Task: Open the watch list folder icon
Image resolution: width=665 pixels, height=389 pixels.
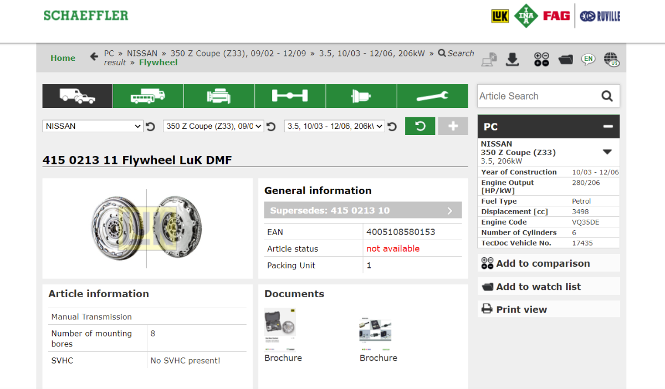Action: (565, 59)
